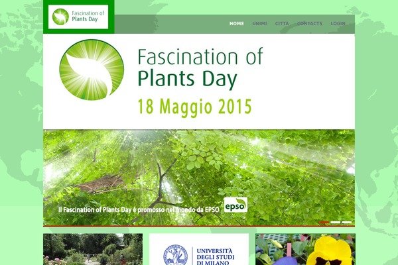Open the yellow pansy flower thumbnail
The image size is (398, 265).
click(x=305, y=249)
